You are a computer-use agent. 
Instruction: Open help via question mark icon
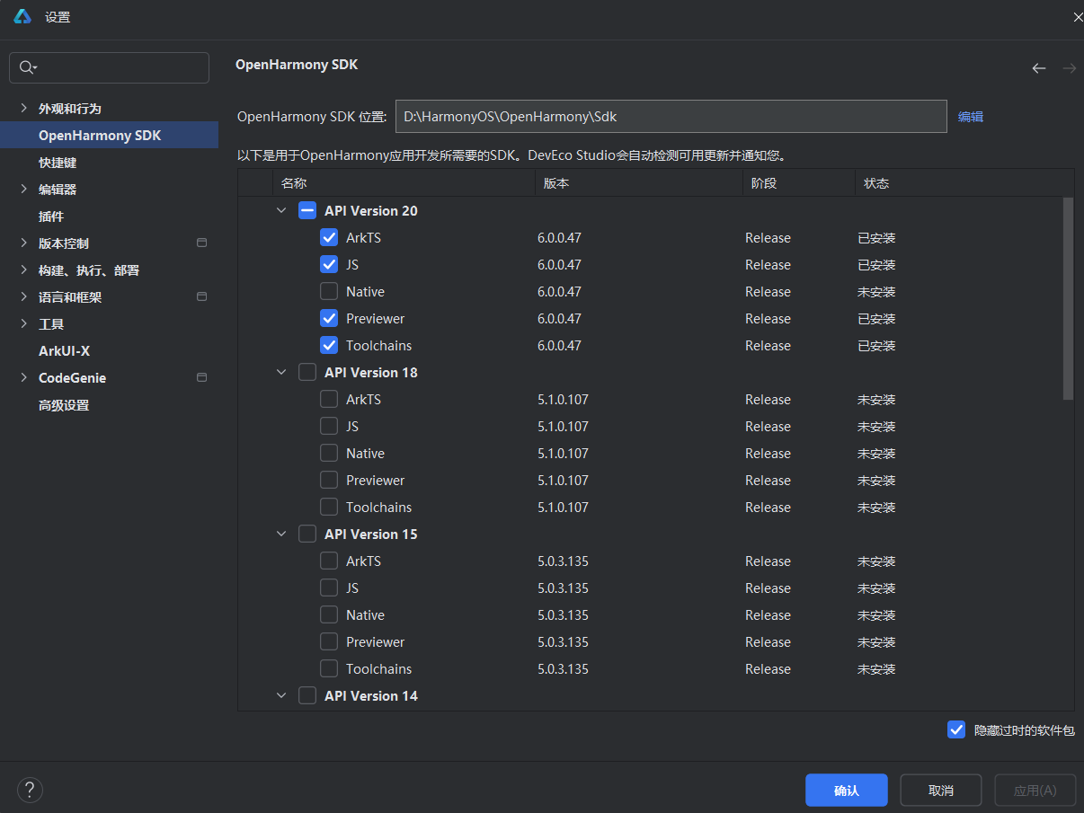[x=30, y=790]
